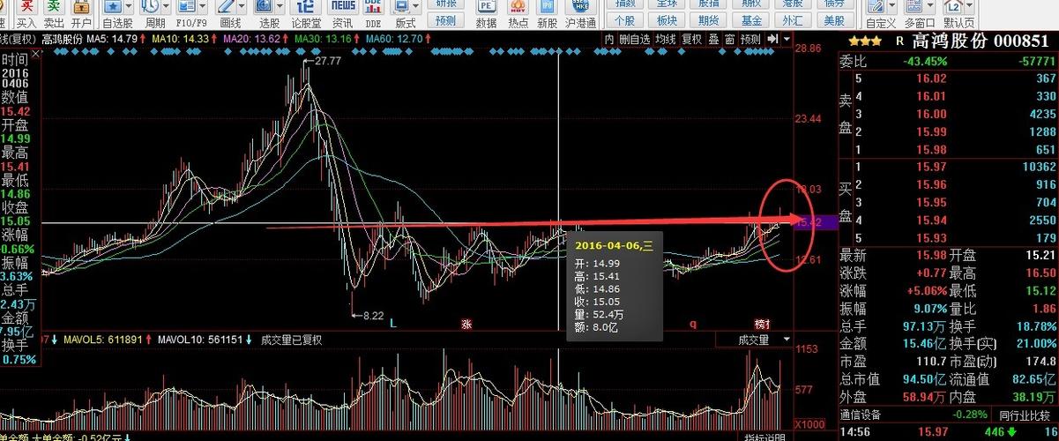
Task: Select the 美股 US stocks button
Action: pyautogui.click(x=834, y=20)
